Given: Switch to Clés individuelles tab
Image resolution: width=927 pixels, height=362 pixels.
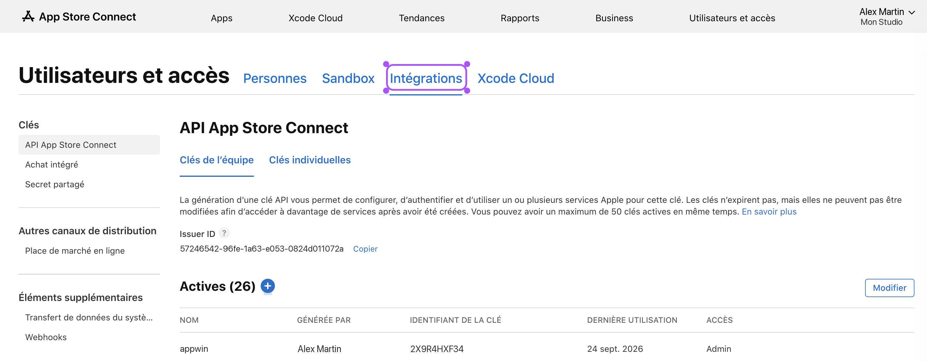Looking at the screenshot, I should (x=309, y=160).
